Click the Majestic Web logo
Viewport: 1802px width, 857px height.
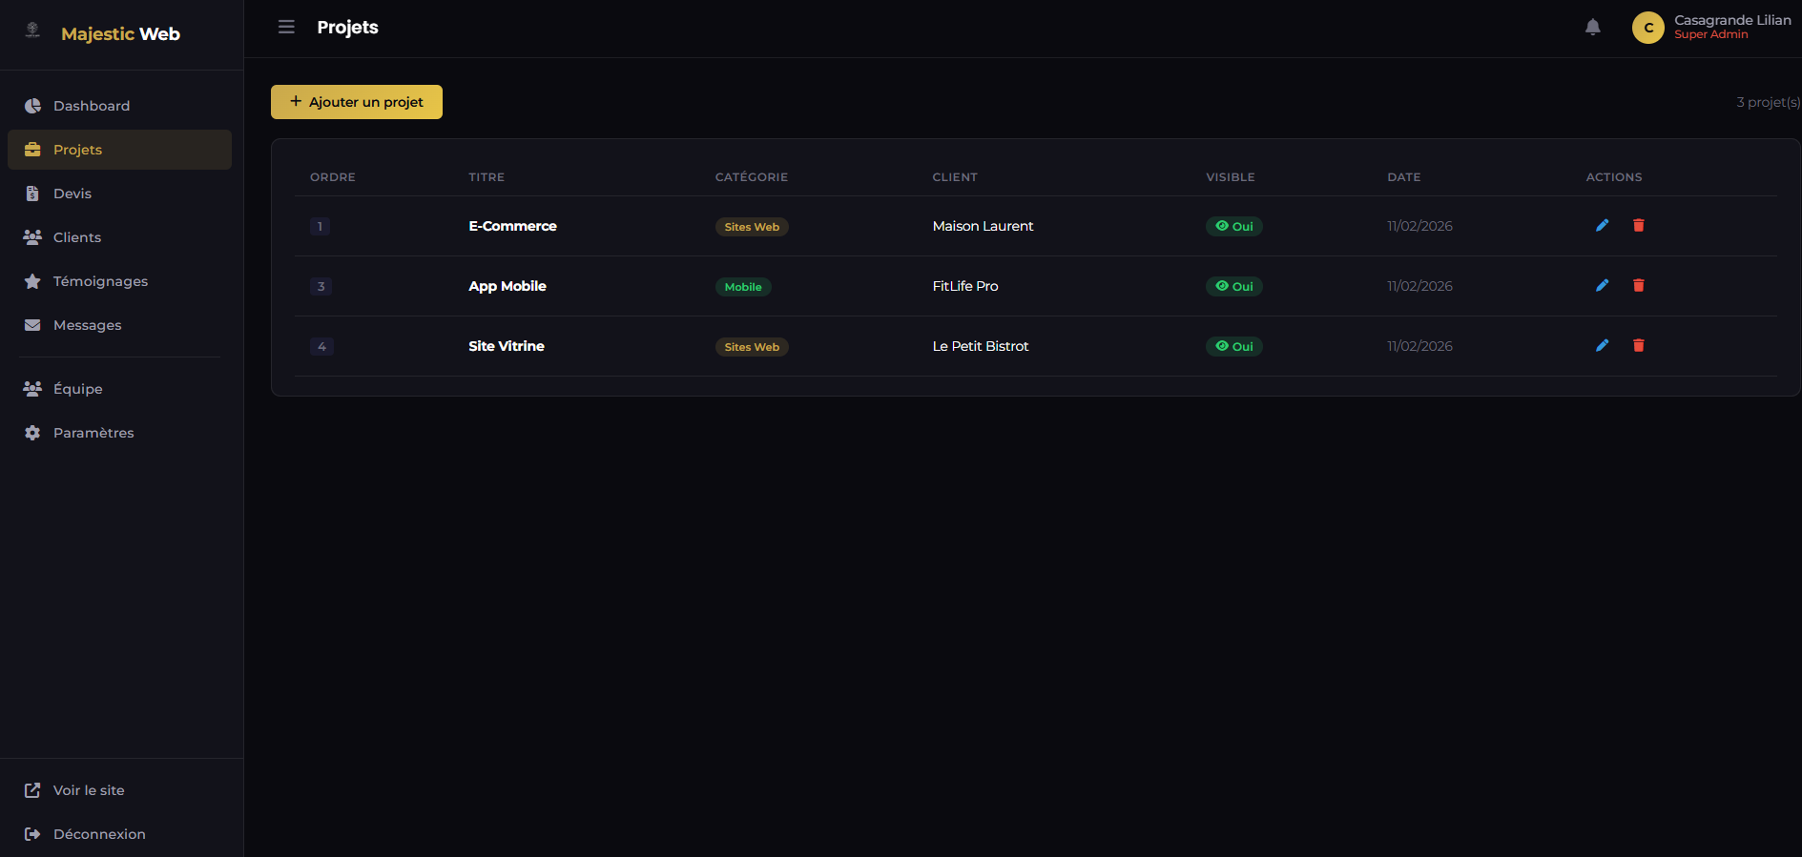click(x=120, y=34)
